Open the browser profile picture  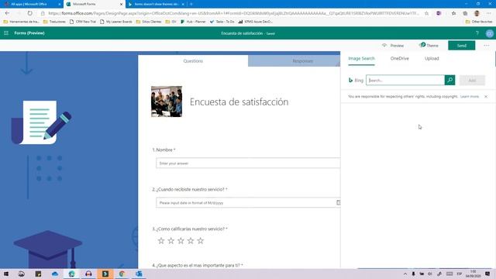point(477,13)
